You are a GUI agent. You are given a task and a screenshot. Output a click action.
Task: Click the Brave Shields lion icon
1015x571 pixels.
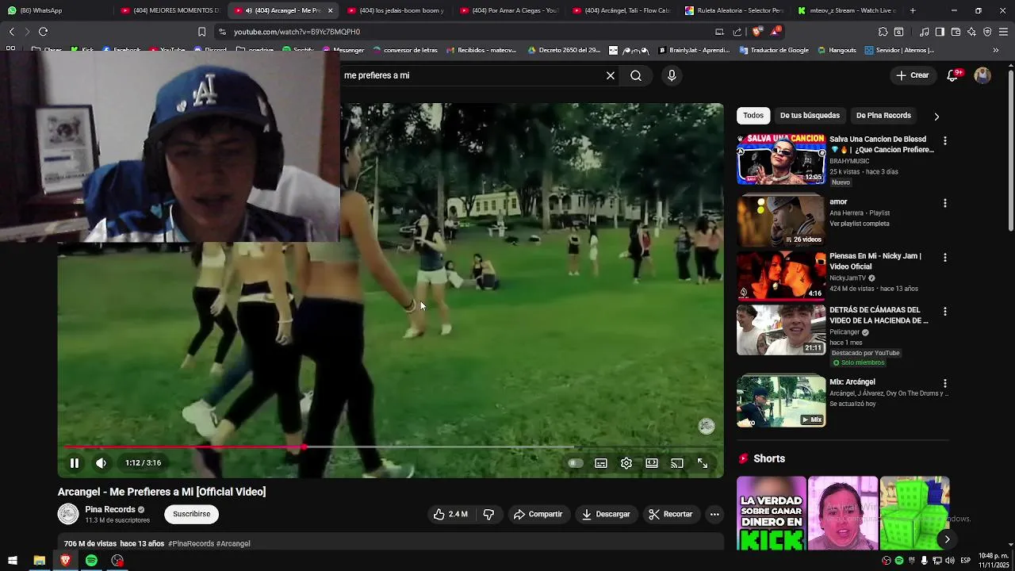(756, 32)
